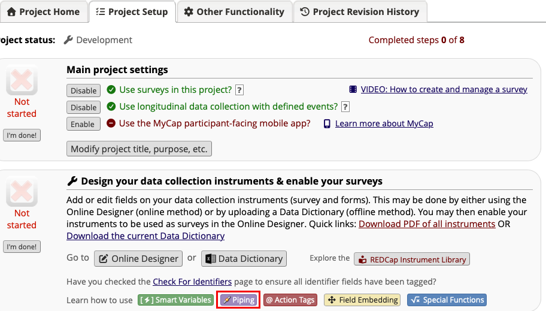
Task: Click the Excel icon on Data Dictionary button
Action: (210, 259)
